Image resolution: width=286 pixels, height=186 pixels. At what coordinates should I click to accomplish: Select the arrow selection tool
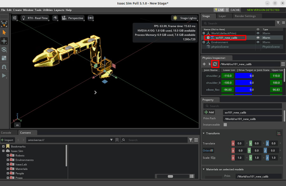click(4, 32)
